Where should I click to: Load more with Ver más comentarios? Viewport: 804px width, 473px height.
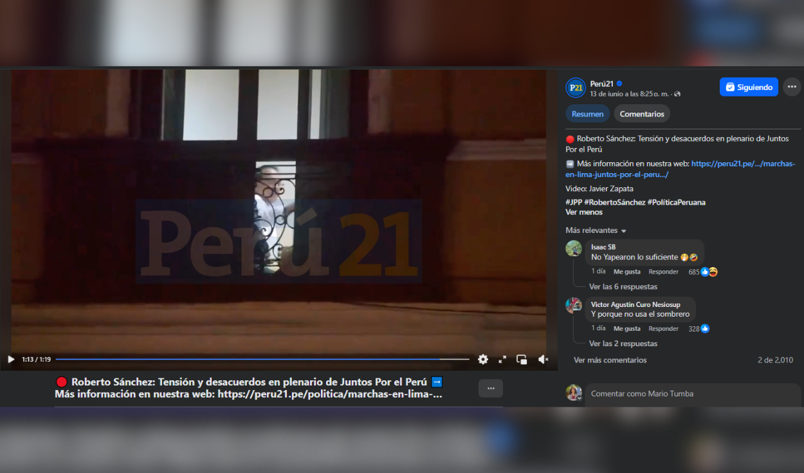[x=610, y=360]
